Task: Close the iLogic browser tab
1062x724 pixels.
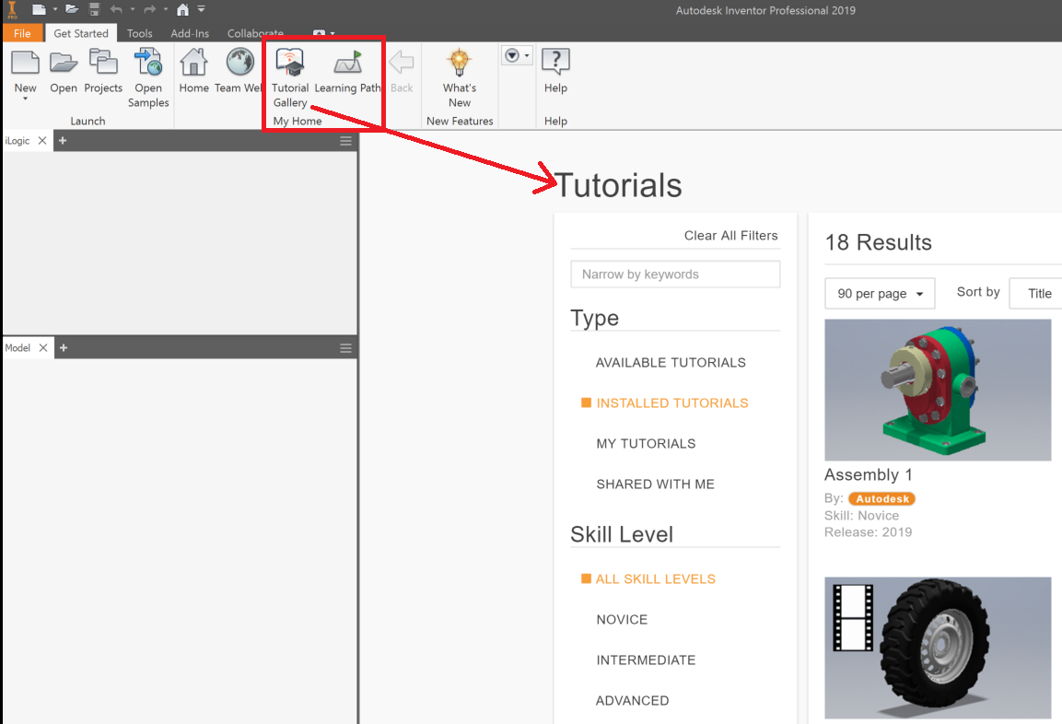Action: 42,140
